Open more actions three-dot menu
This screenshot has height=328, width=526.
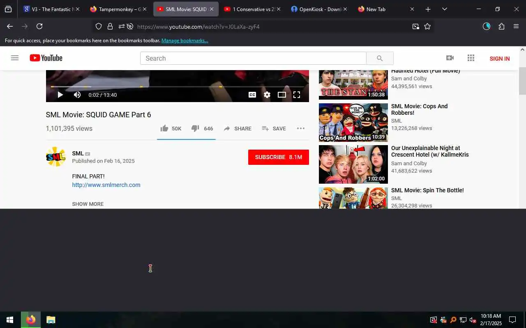(301, 128)
